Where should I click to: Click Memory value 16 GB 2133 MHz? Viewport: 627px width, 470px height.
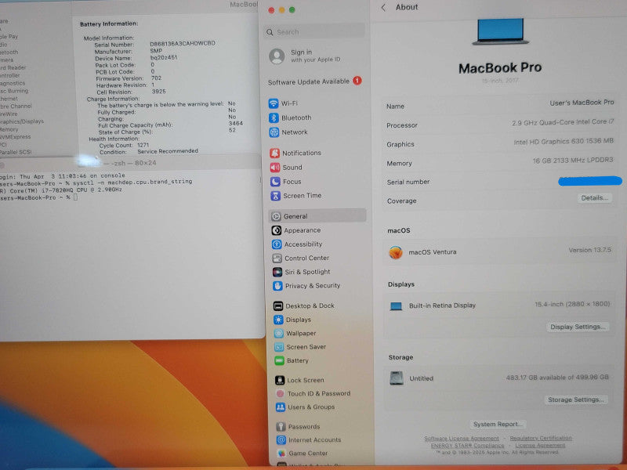[573, 161]
